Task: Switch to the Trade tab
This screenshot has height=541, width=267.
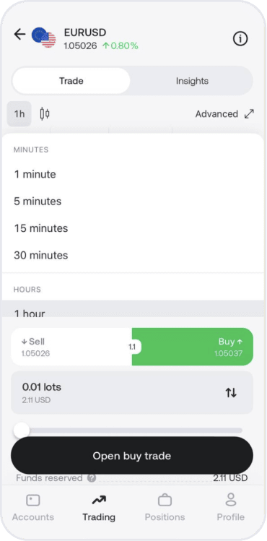Action: point(71,81)
